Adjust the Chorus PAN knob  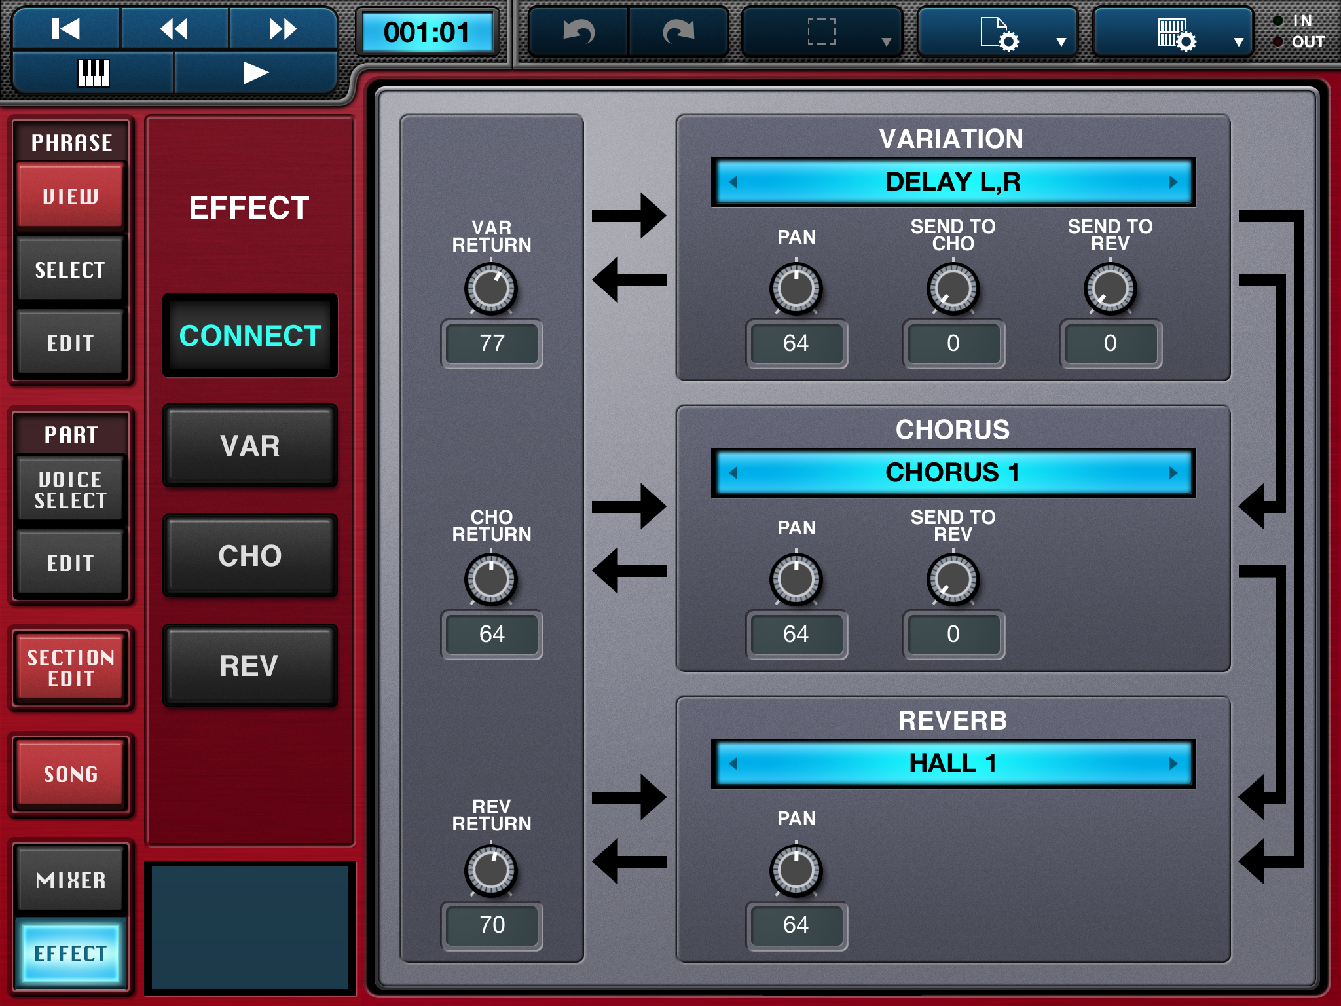[796, 579]
